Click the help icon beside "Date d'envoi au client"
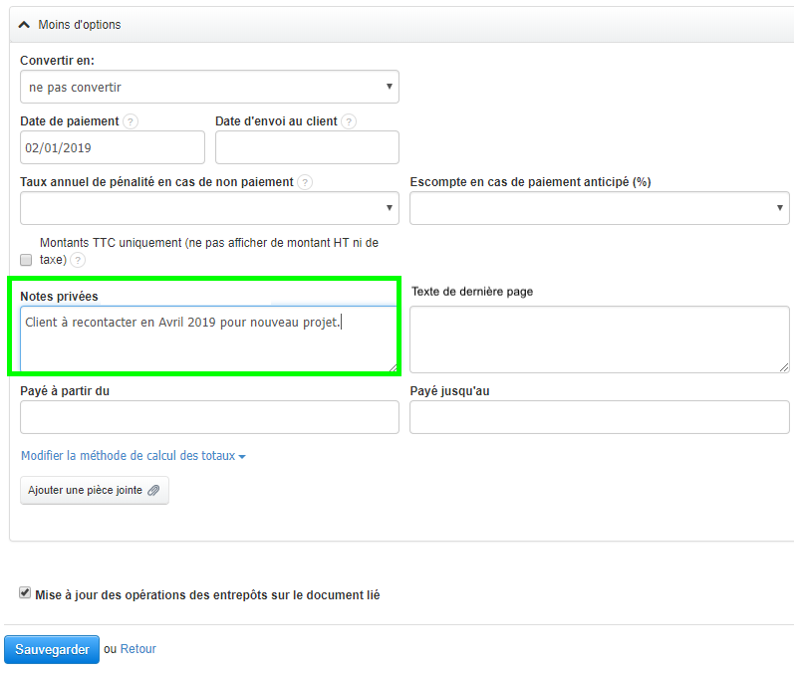Screen dimensions: 798x674 pyautogui.click(x=348, y=120)
